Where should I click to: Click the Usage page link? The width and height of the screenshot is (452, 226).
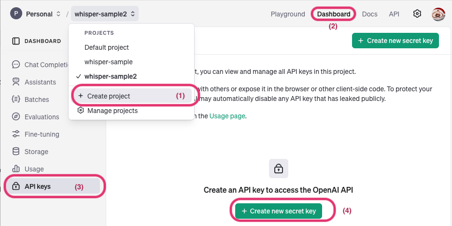coord(227,116)
